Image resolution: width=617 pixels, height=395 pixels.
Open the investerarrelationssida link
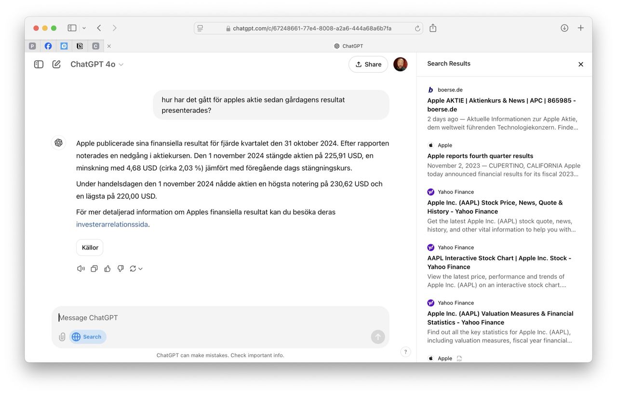pos(112,224)
